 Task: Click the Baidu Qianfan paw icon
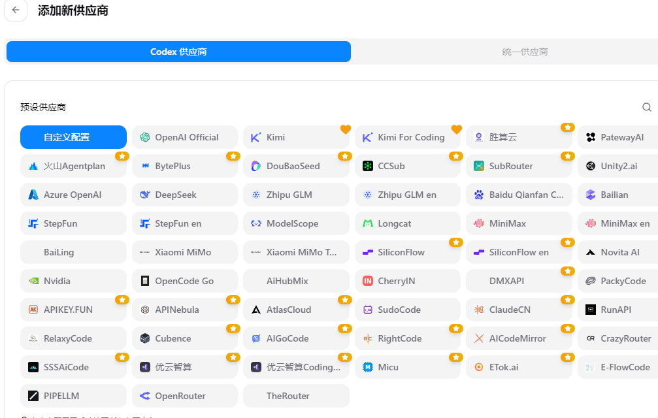coord(479,195)
